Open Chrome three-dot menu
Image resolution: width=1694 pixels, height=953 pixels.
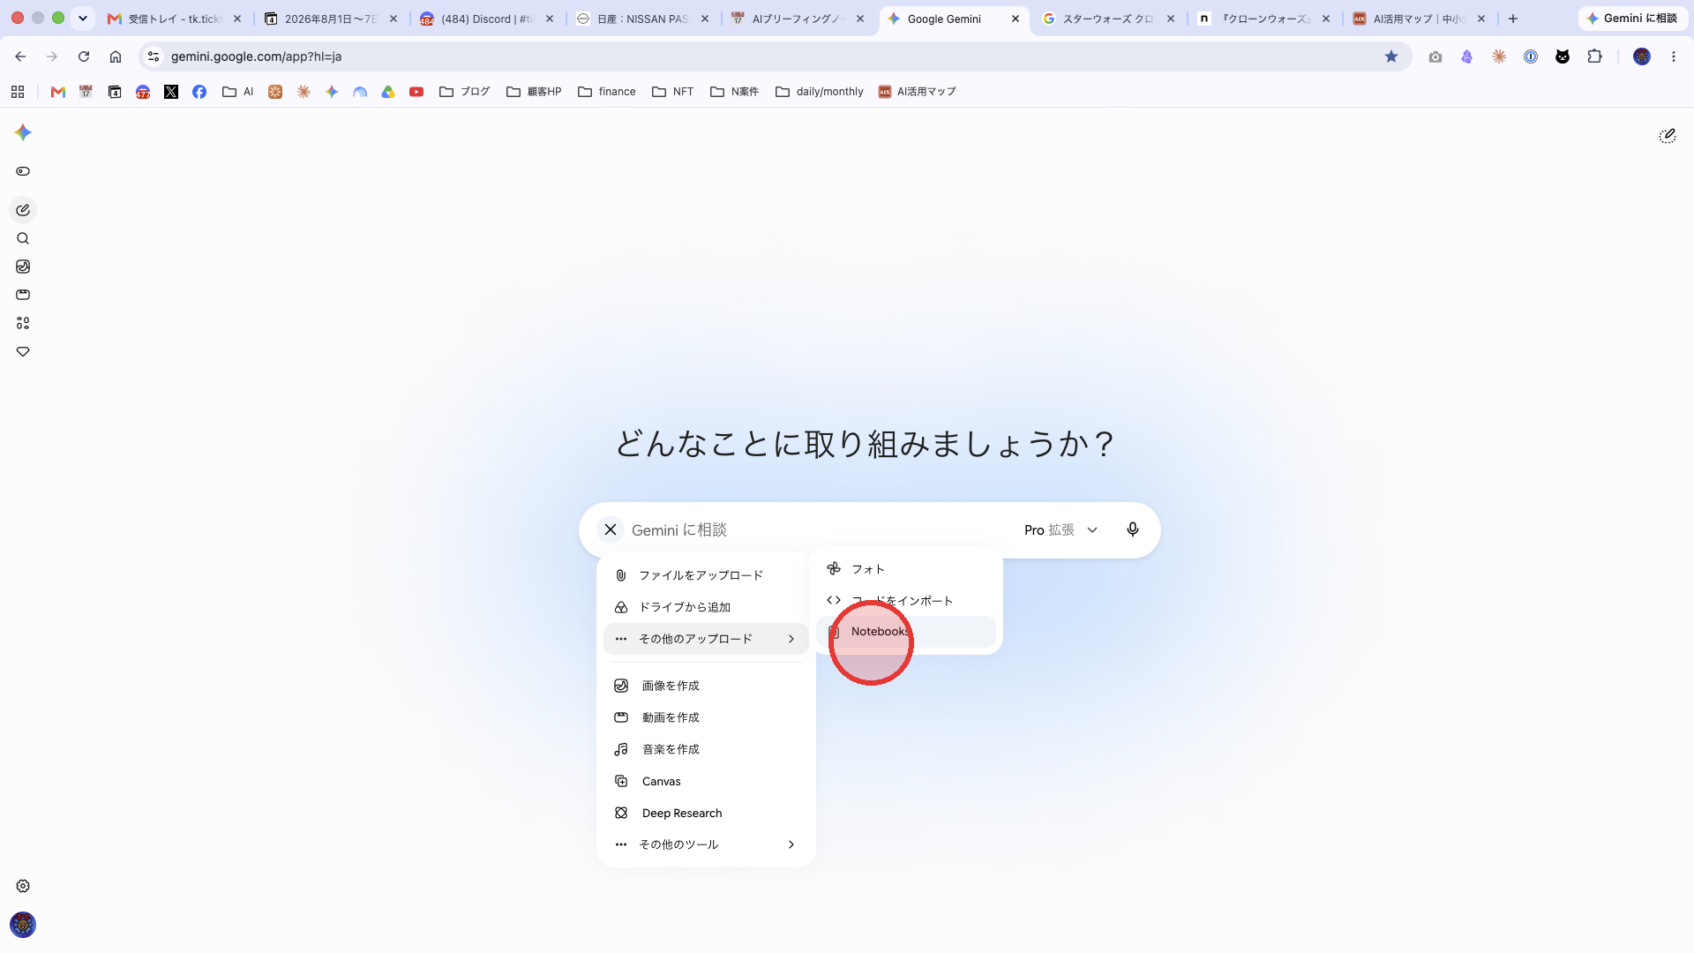(x=1674, y=56)
